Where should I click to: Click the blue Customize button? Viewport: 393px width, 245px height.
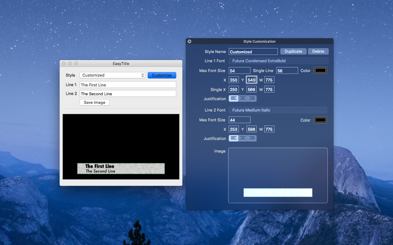tap(162, 75)
